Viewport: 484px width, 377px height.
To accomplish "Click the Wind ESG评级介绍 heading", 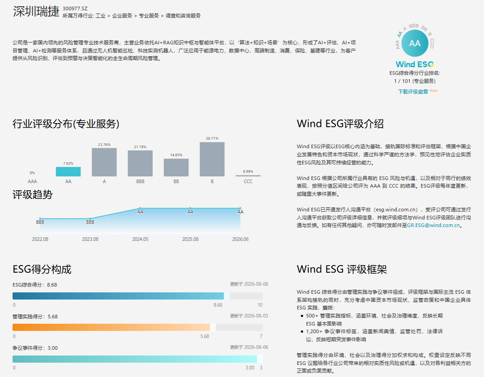I will (340, 124).
